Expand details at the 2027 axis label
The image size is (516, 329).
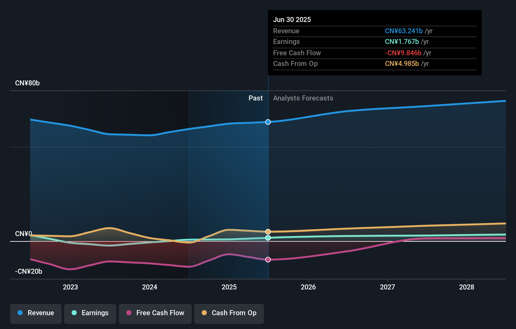(x=387, y=287)
